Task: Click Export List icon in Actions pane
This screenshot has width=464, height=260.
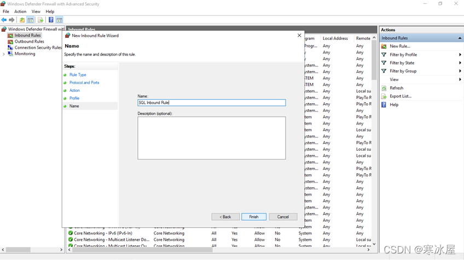Action: point(384,96)
